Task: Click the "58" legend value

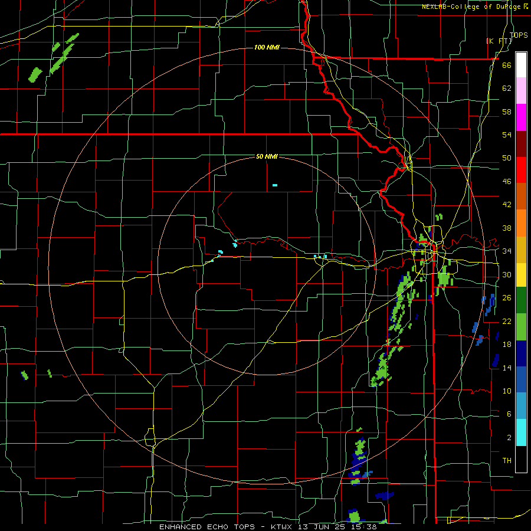Action: click(507, 112)
